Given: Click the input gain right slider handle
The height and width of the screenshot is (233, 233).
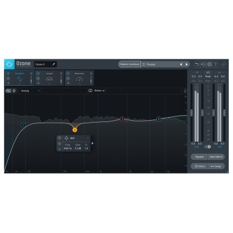Looking at the screenshot, I should pyautogui.click(x=202, y=113).
